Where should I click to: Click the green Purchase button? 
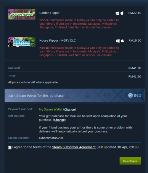pyautogui.click(x=130, y=161)
